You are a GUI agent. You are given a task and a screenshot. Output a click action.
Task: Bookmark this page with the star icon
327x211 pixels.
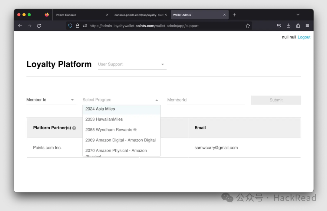[248, 26]
